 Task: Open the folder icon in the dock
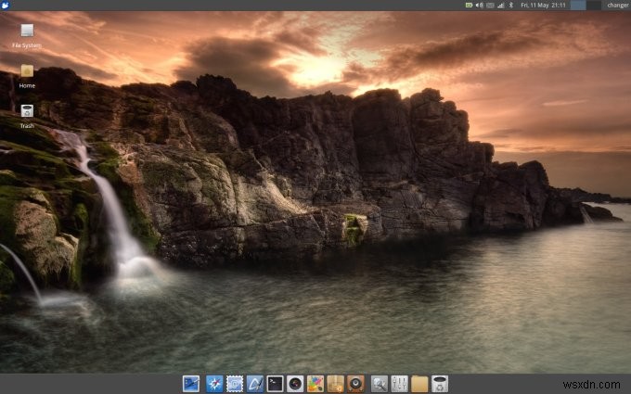tap(419, 383)
